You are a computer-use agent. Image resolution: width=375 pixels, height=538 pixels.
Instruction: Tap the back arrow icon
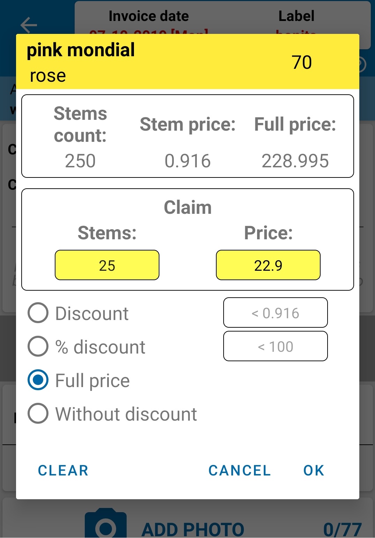coord(29,25)
